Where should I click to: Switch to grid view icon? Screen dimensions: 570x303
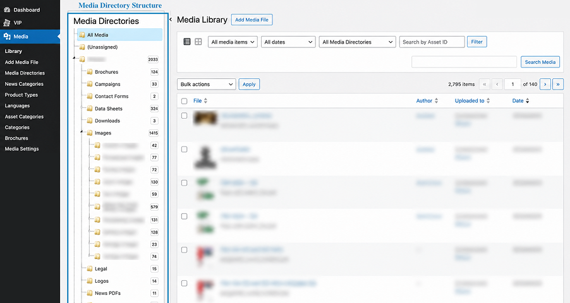(x=198, y=42)
